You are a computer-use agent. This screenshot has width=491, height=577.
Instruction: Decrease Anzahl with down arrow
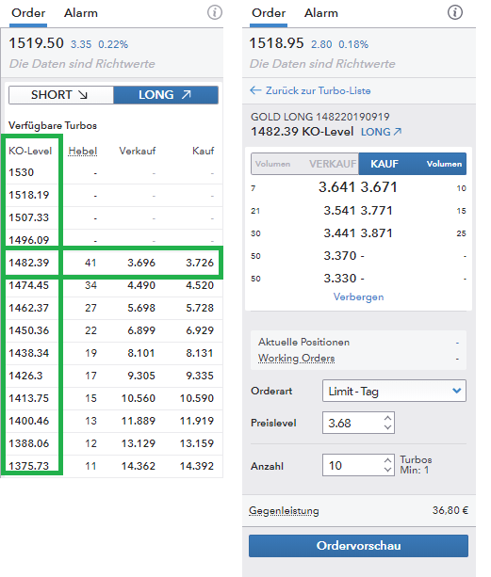click(x=387, y=470)
